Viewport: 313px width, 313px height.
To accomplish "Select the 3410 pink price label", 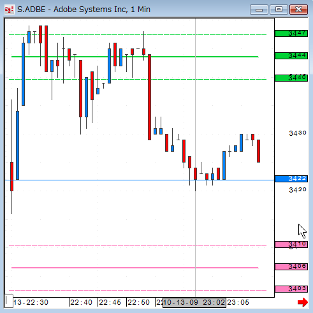I will coord(291,244).
